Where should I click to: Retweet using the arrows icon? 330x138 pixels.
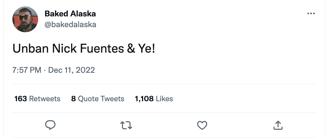click(126, 125)
